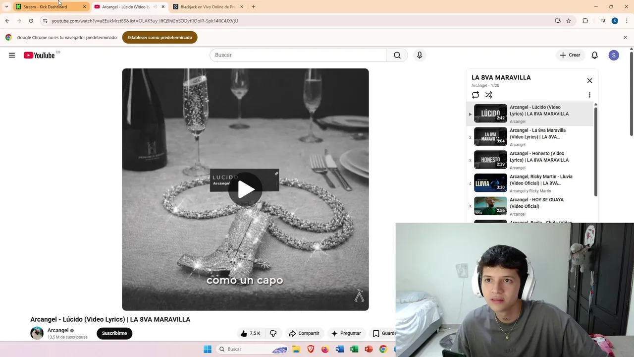Screen dimensions: 634x357
Task: Open Chrome profile S avatar
Action: click(615, 21)
